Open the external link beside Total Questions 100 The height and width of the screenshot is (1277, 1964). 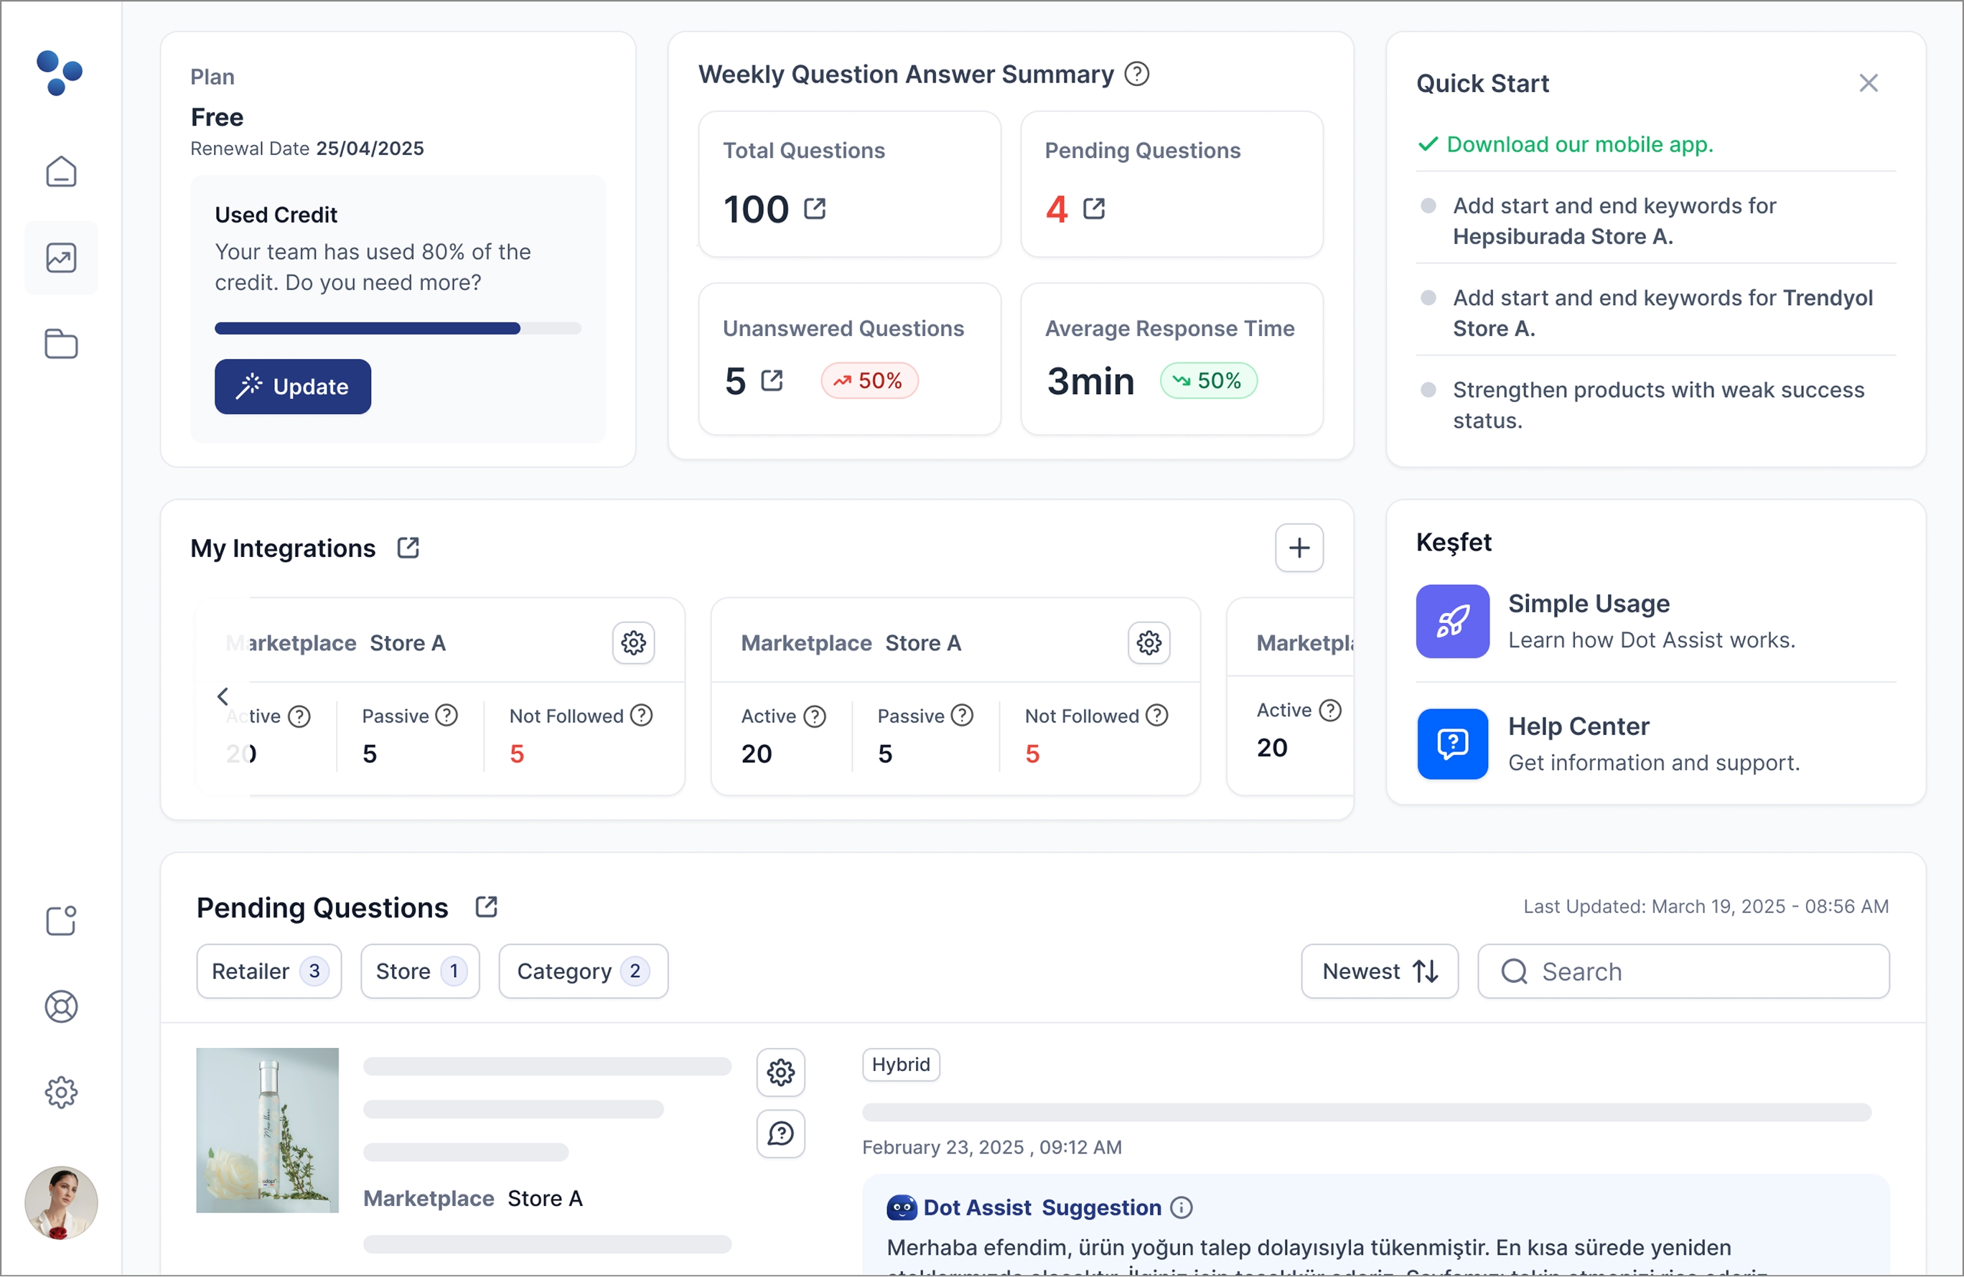click(815, 209)
